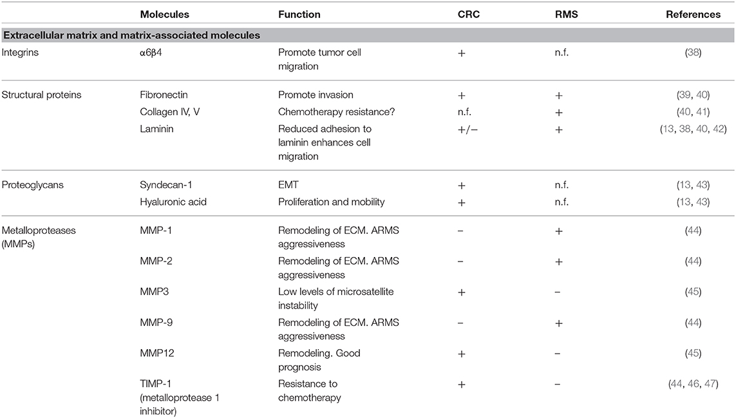This screenshot has height=418, width=736.
Task: Select the Proteoglycans category label
Action: point(34,185)
